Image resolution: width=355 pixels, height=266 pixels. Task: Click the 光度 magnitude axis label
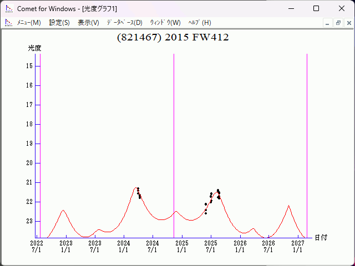(34, 48)
